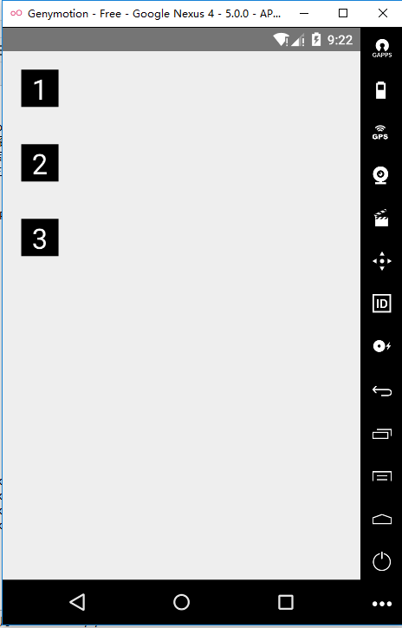Tap the Android back triangle button
The height and width of the screenshot is (628, 402).
tap(77, 602)
